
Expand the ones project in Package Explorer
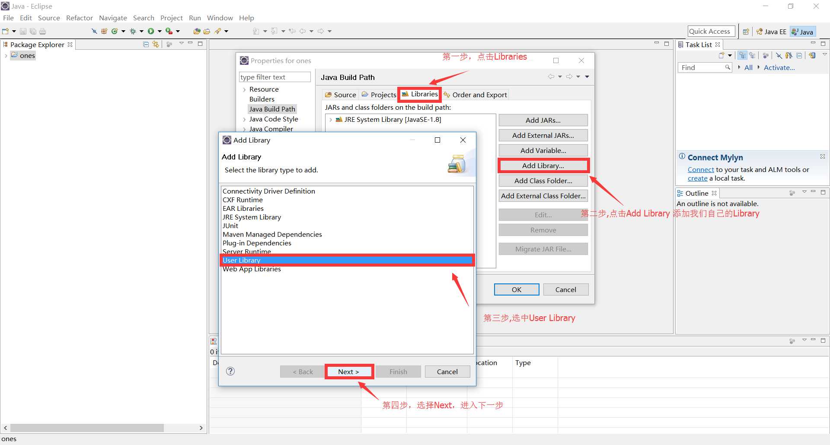[x=6, y=56]
